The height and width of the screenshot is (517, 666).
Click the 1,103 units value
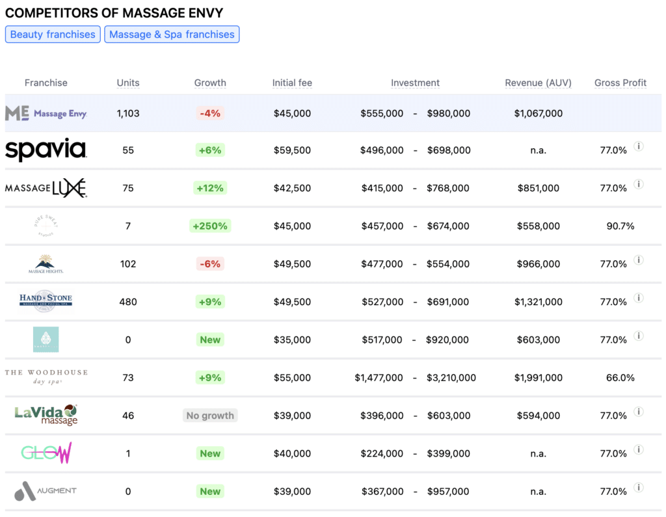point(128,113)
